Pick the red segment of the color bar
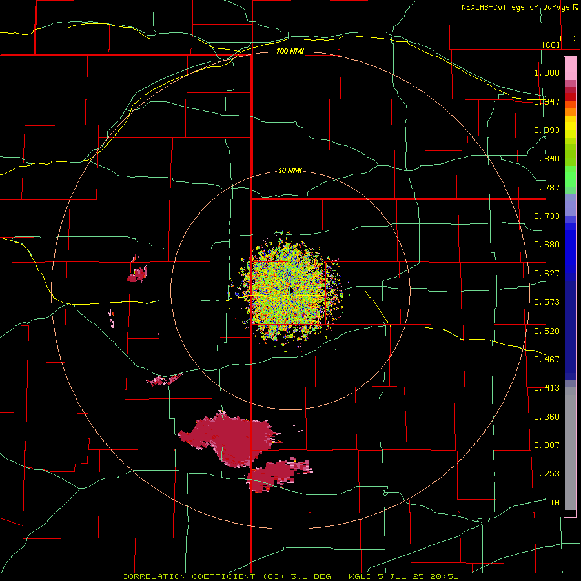The width and height of the screenshot is (581, 581). 570,96
